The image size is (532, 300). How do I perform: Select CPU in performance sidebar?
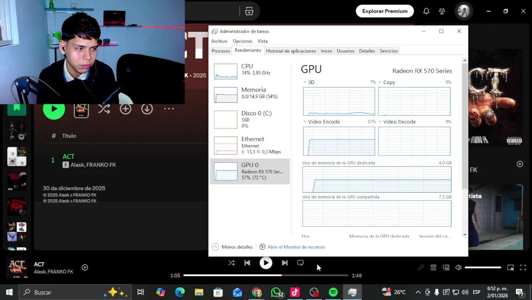[x=250, y=71]
